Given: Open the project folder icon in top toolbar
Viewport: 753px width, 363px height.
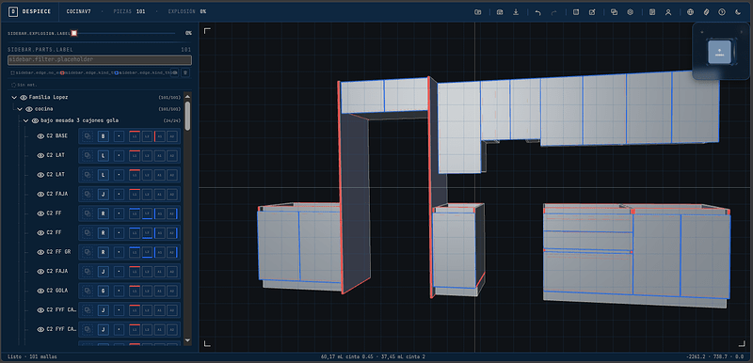Looking at the screenshot, I should pos(478,12).
